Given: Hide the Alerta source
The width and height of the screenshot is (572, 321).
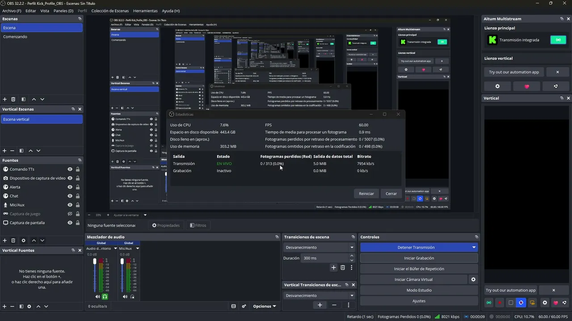Looking at the screenshot, I should (x=70, y=187).
